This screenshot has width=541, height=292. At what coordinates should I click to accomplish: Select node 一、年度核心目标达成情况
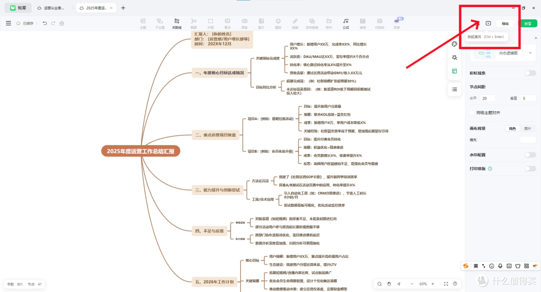tap(219, 72)
